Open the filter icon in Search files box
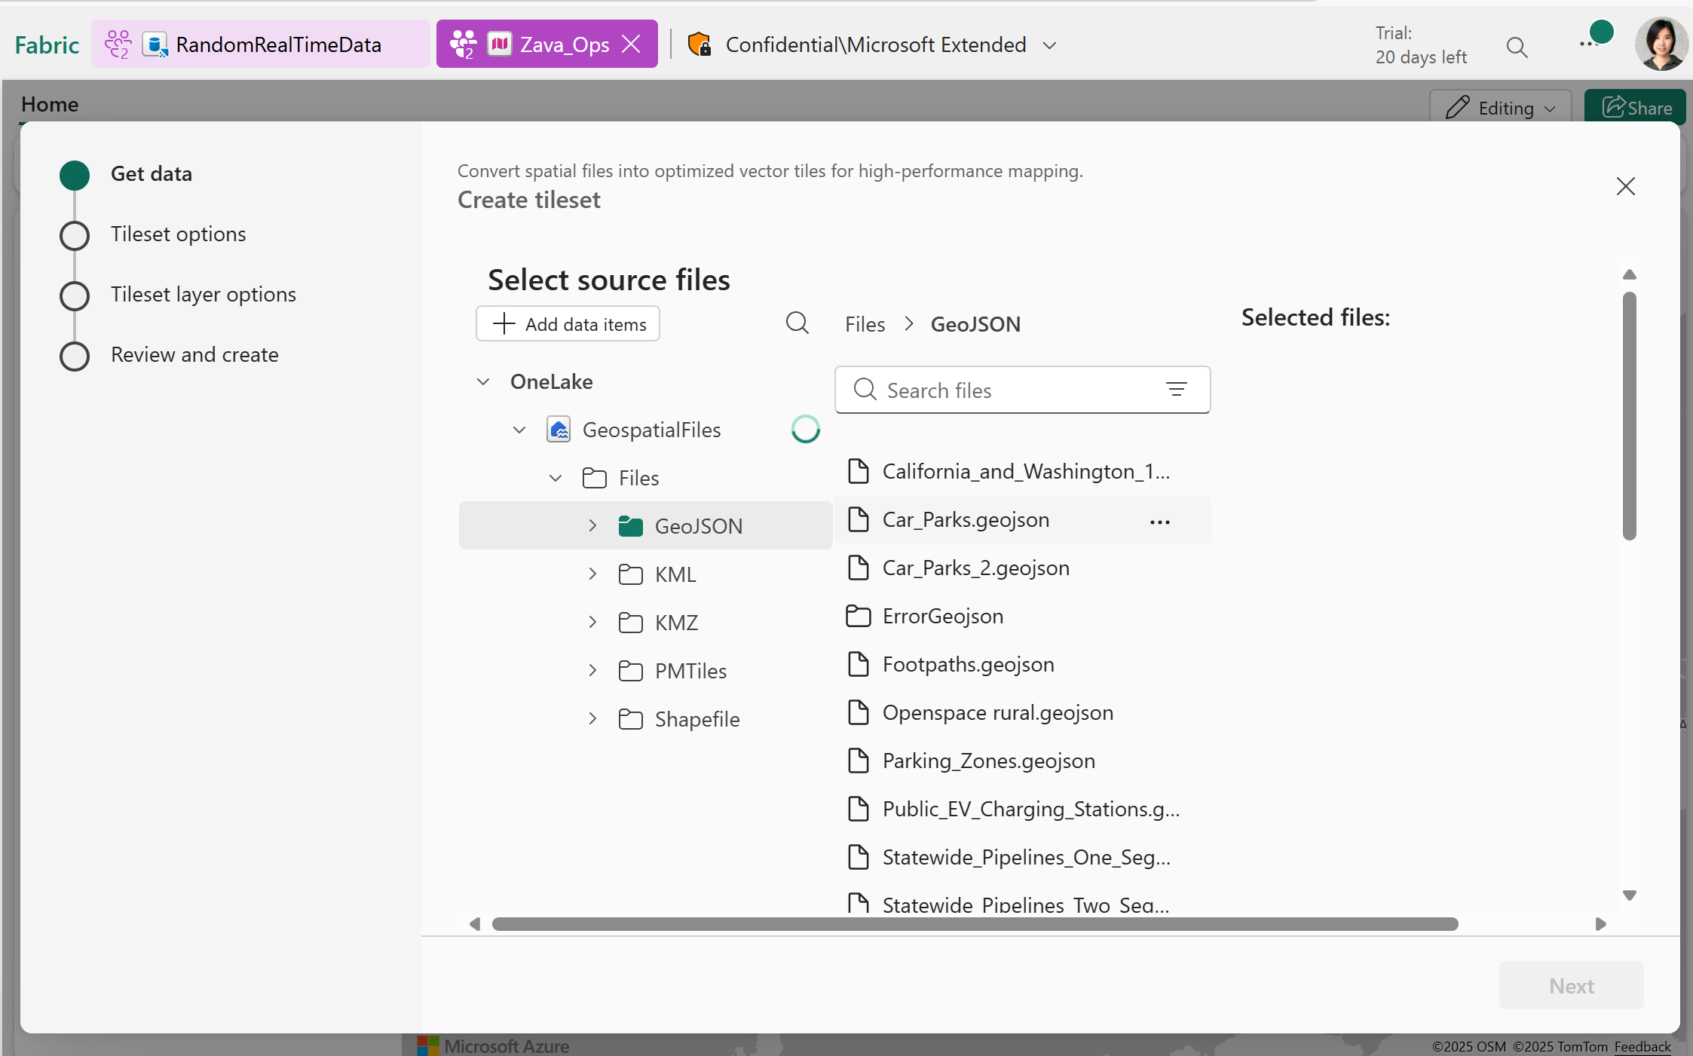 [x=1176, y=390]
